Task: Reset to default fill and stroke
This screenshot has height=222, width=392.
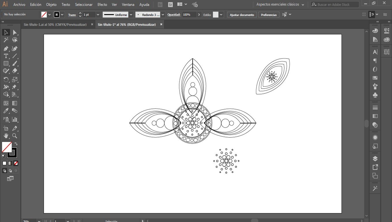Action: [3, 156]
